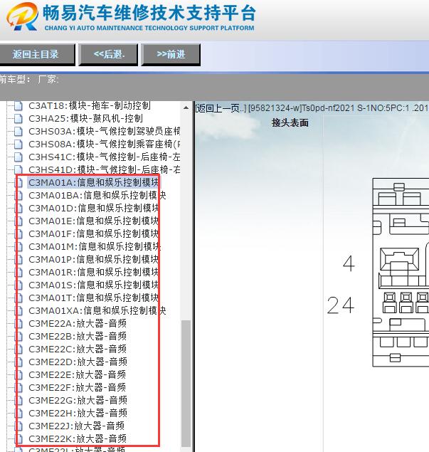The image size is (429, 452).
Task: Select C3ME22D:放大器-音频
Action: (x=78, y=362)
